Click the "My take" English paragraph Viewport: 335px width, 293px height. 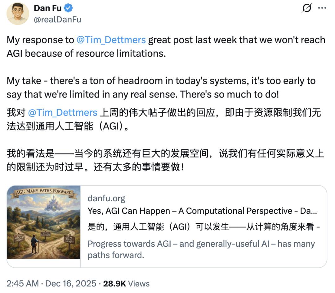click(x=161, y=88)
